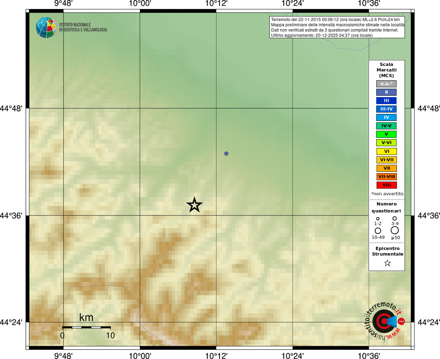Click the 'Mappa preliminare delle intensità' line
This screenshot has height=359, width=440.
338,25
